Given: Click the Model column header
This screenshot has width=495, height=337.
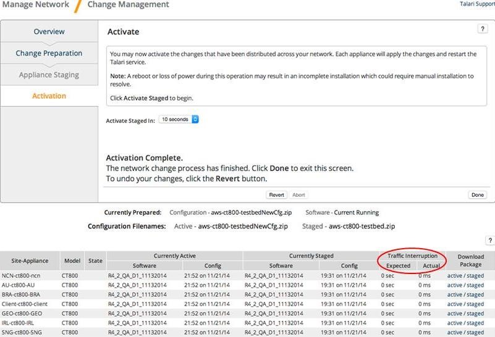Looking at the screenshot, I should (x=72, y=260).
